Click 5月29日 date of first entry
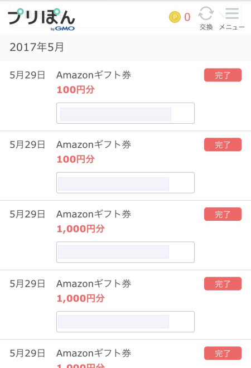This screenshot has height=368, width=251. (x=27, y=75)
